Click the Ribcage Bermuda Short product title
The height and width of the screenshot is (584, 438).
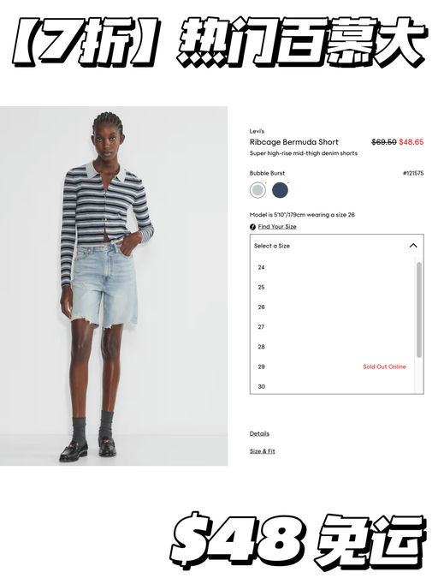[294, 142]
